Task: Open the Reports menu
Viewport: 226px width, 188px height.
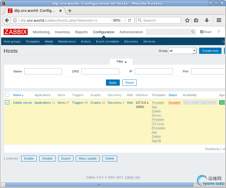Action: click(x=81, y=32)
